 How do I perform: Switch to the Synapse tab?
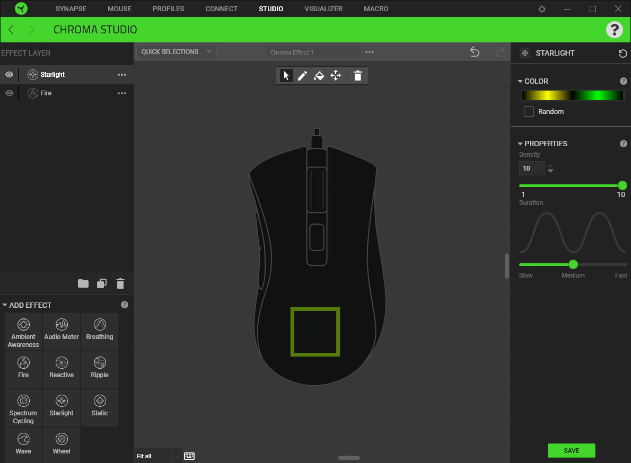[71, 9]
